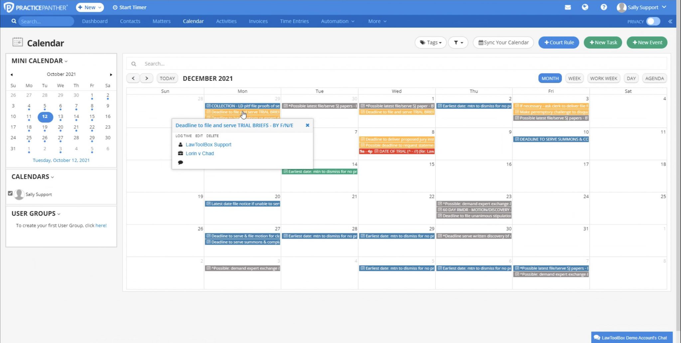Switch to Agenda view
The width and height of the screenshot is (681, 343).
coord(654,78)
